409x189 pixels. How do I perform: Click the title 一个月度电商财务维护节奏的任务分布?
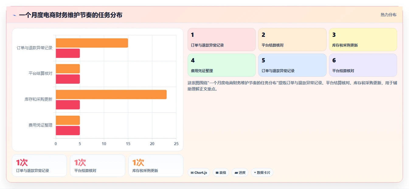[x=71, y=15]
